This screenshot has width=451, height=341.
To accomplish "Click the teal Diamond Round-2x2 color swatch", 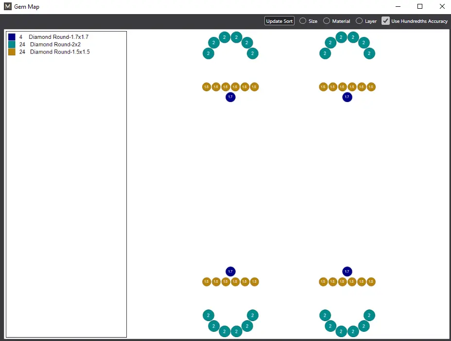I will click(12, 44).
